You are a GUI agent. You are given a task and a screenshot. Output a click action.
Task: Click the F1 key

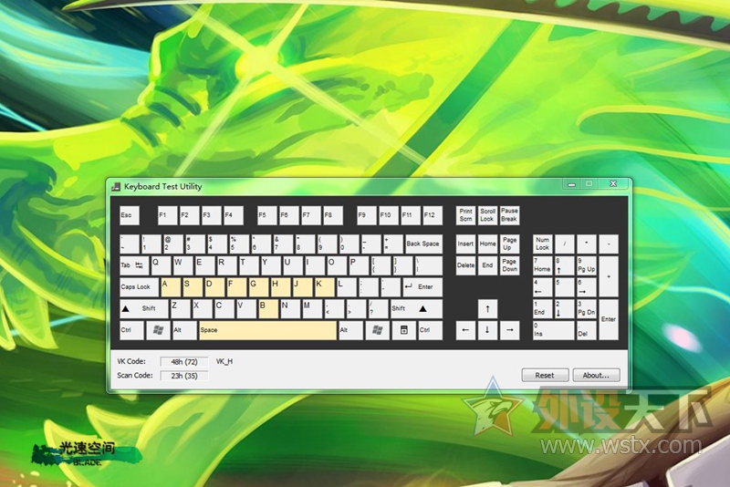point(167,215)
